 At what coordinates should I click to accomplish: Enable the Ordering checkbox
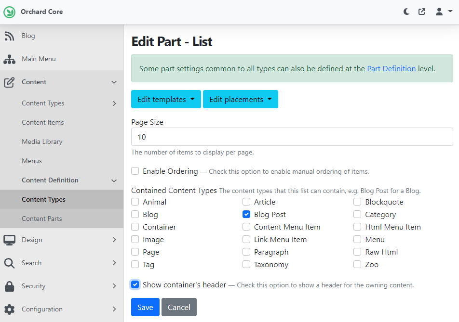[x=135, y=171]
